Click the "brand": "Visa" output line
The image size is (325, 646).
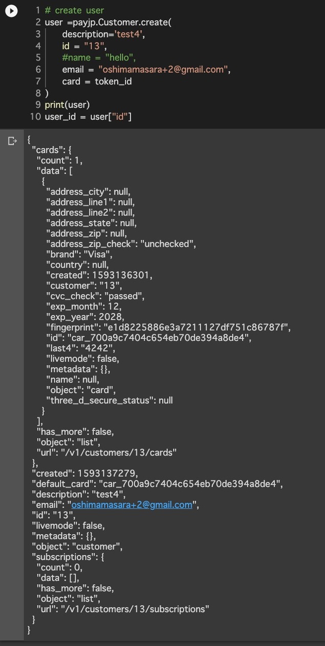pyautogui.click(x=79, y=254)
